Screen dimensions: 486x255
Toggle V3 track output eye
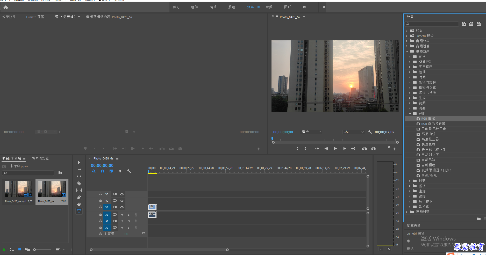(122, 194)
